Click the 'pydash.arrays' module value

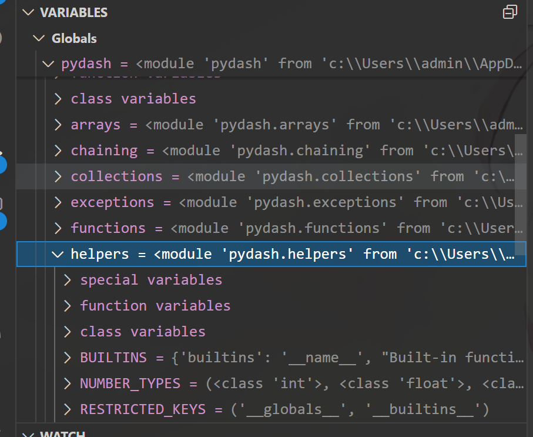click(334, 125)
